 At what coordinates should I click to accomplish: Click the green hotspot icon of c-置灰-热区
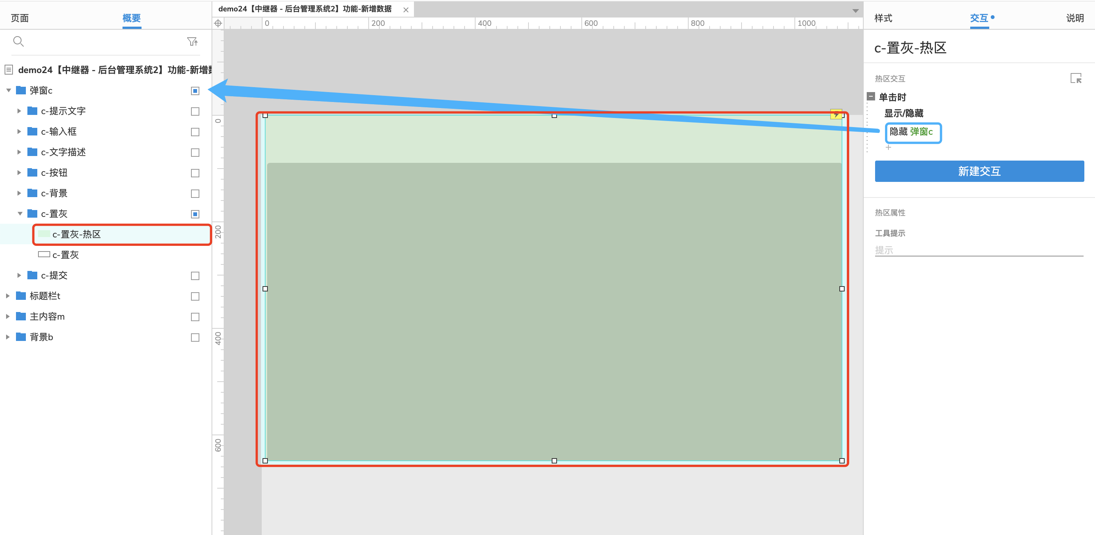coord(44,234)
